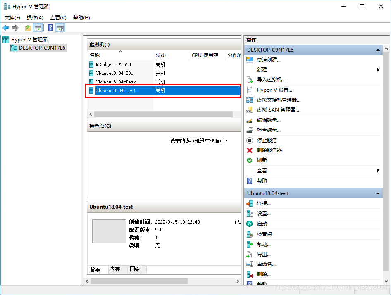Click 停止服务 action link

point(267,140)
